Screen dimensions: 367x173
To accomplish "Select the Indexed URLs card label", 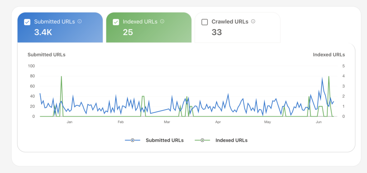I will click(x=140, y=22).
